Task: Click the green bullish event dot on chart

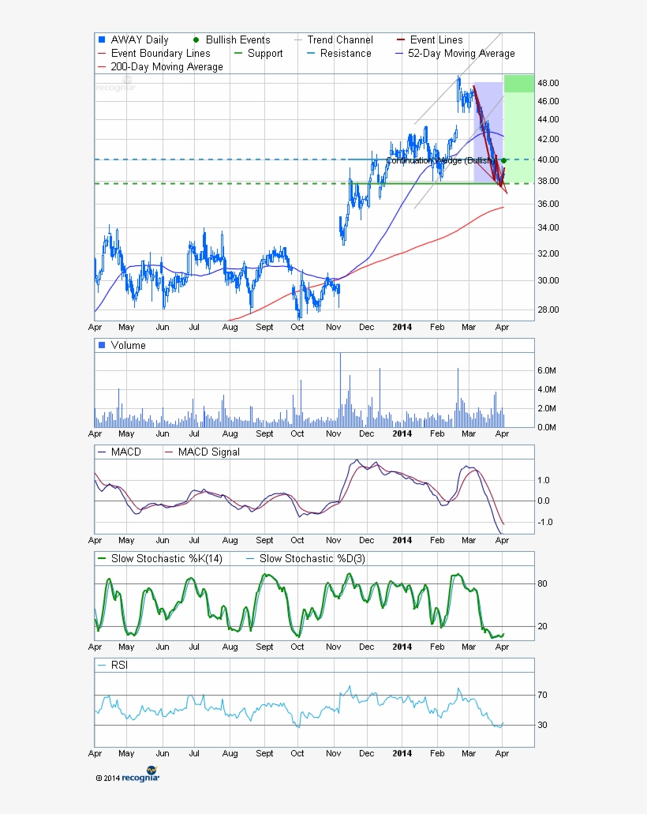Action: (x=503, y=160)
